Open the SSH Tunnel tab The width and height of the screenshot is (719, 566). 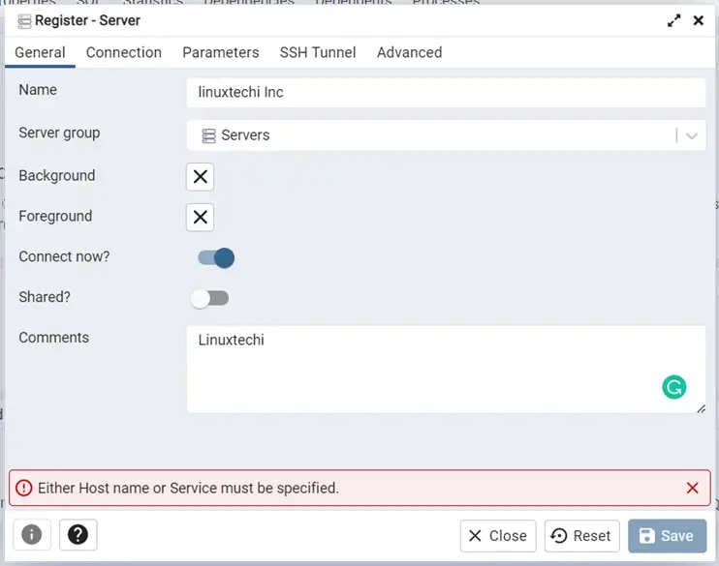[x=318, y=52]
